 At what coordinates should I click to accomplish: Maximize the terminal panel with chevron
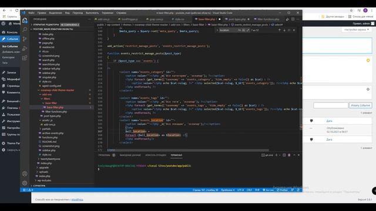[x=294, y=155]
